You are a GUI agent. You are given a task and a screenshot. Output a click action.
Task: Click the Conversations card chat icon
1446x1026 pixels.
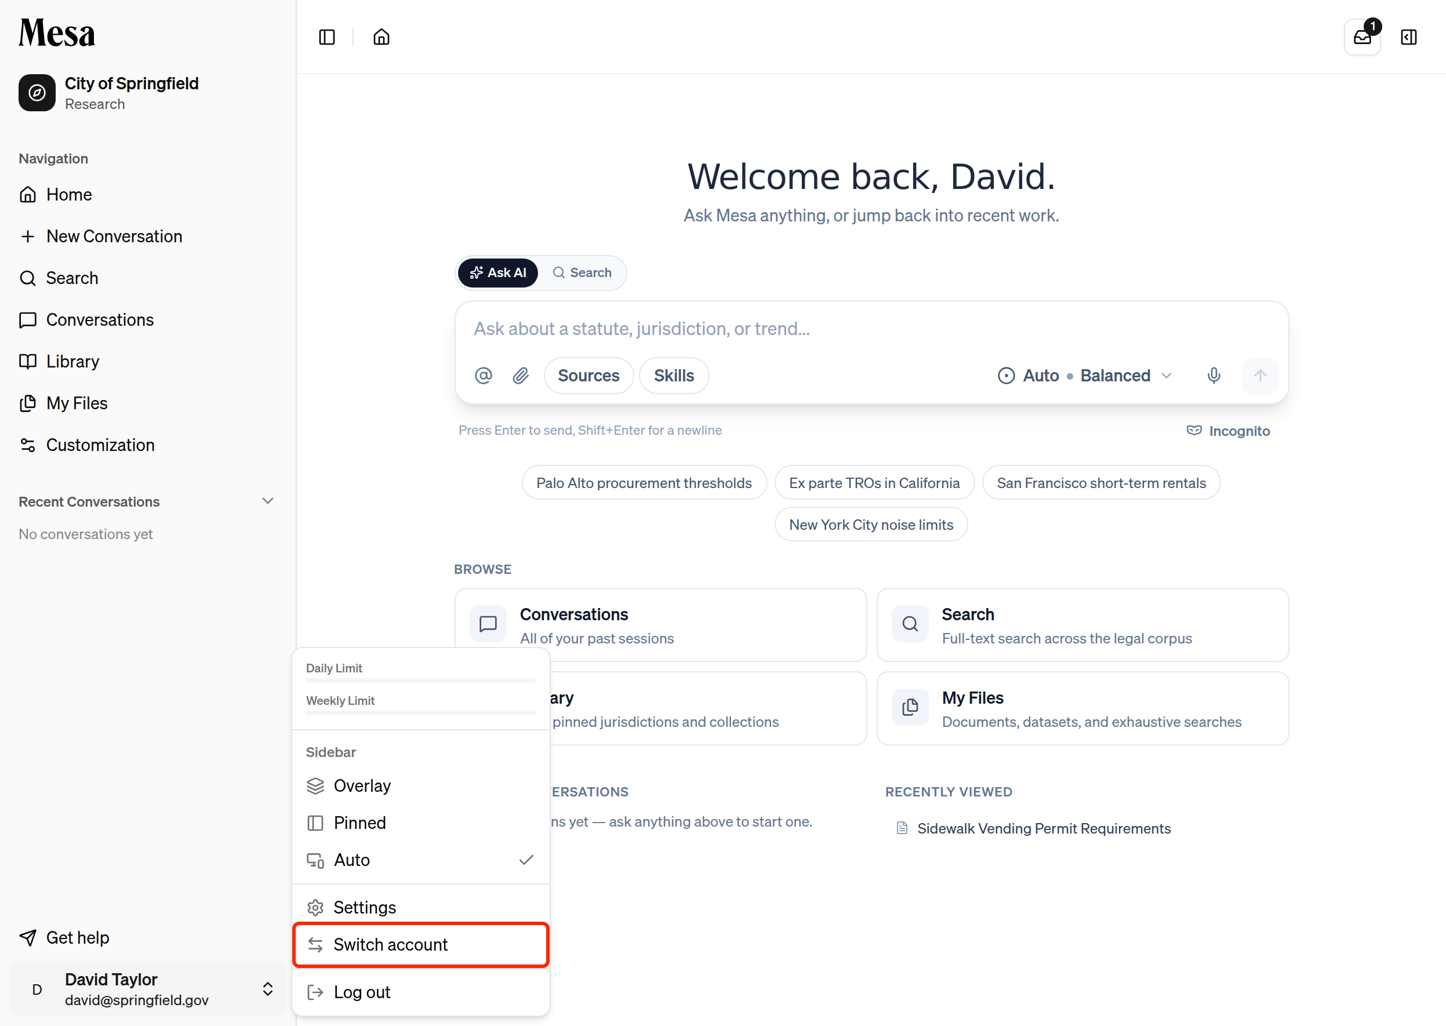point(488,624)
